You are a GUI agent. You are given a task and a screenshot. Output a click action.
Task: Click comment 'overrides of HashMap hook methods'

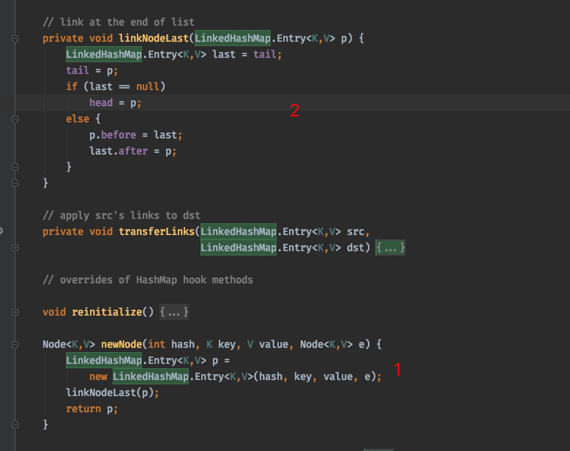[148, 280]
